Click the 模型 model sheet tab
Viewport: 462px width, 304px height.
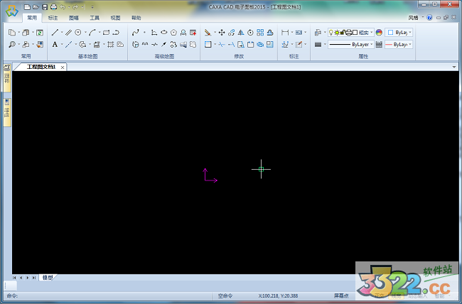48,277
